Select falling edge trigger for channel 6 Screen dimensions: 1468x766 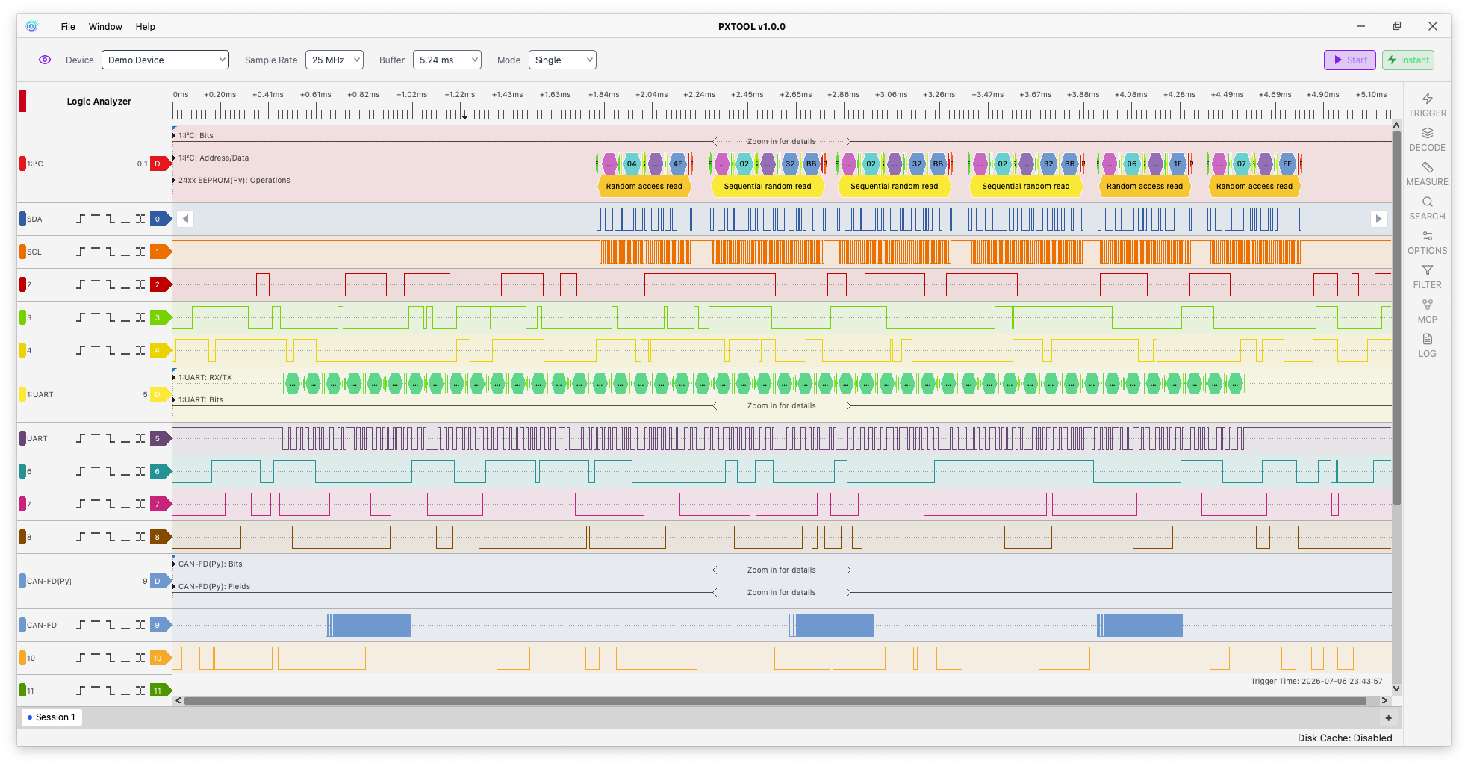111,471
